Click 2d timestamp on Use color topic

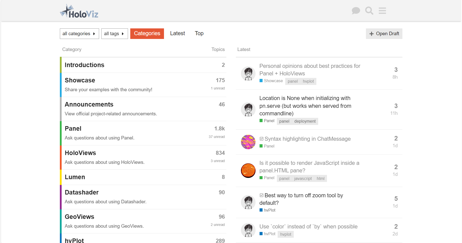pos(395,234)
